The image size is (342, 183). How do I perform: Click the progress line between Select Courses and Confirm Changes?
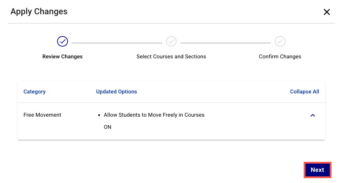click(x=226, y=43)
